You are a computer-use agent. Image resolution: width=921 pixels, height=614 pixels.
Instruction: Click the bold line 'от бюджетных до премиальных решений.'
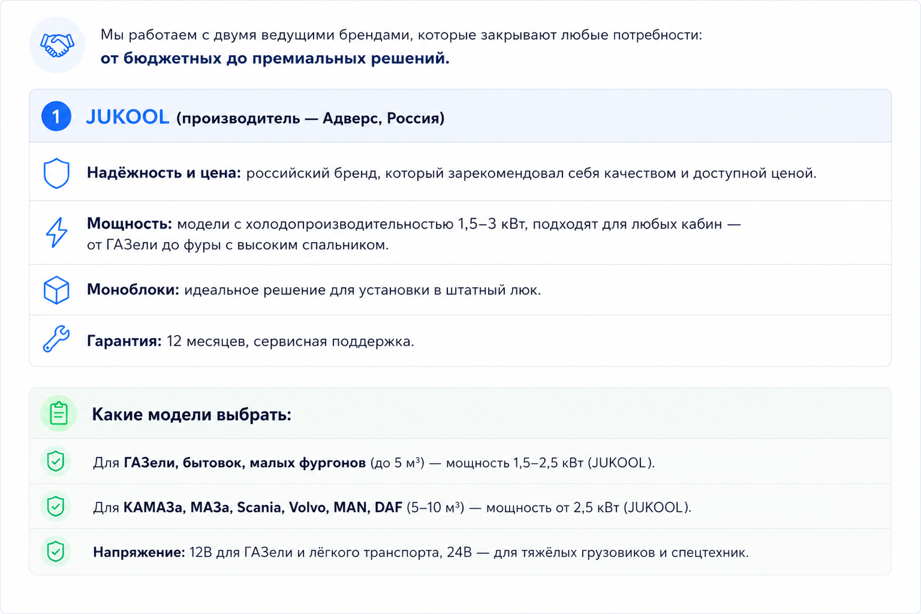pyautogui.click(x=275, y=59)
